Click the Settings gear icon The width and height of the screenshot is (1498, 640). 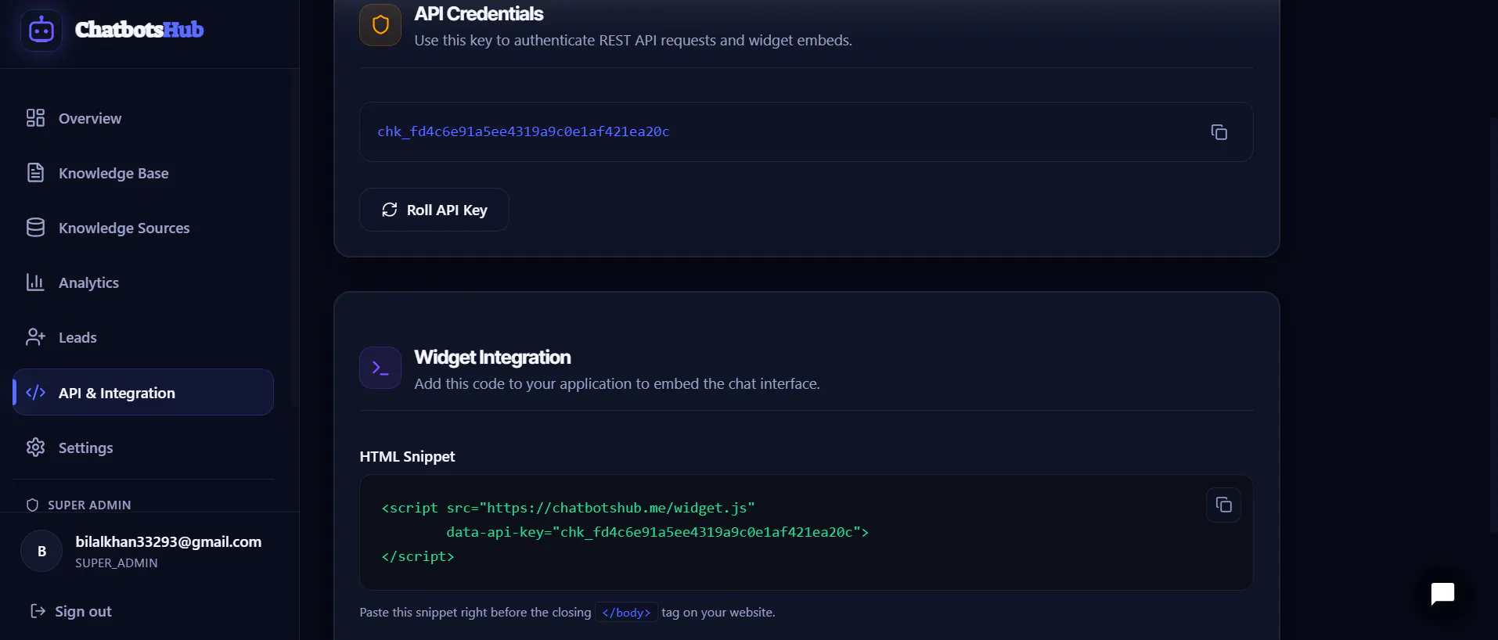point(35,448)
